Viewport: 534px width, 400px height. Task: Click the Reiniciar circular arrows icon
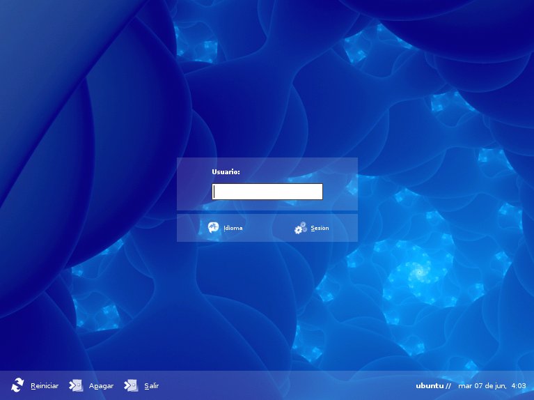[x=17, y=385]
